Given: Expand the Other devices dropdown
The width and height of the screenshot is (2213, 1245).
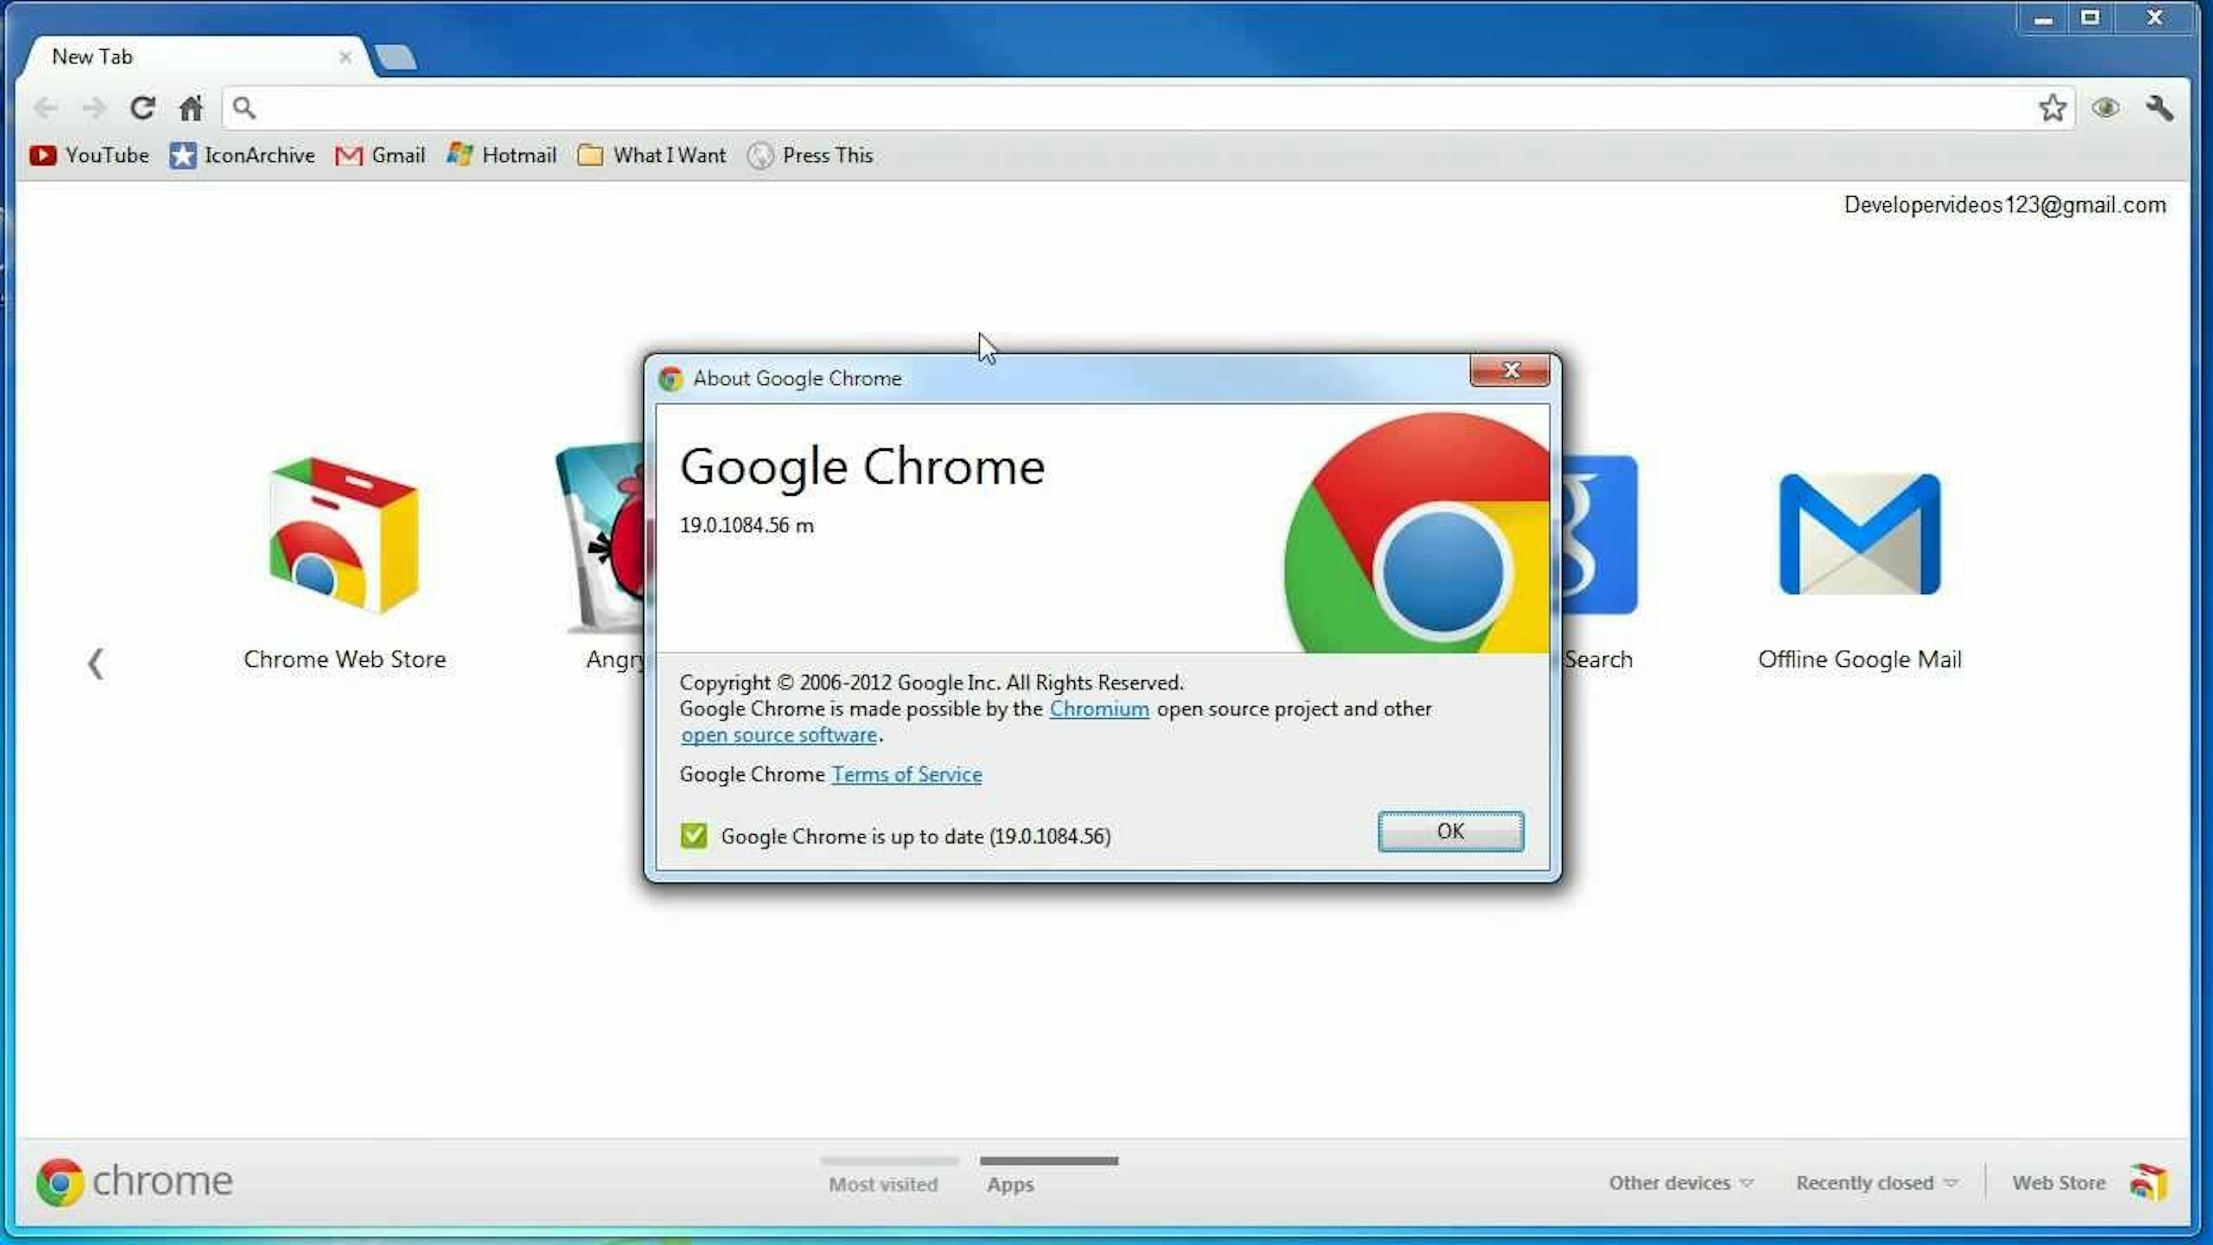Looking at the screenshot, I should click(x=1680, y=1183).
